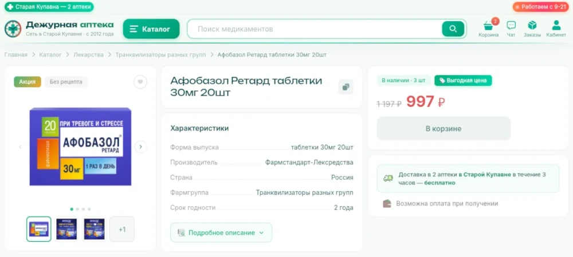The width and height of the screenshot is (573, 257).
Task: Click the Работаем с 9-21 badge
Action: tap(540, 7)
